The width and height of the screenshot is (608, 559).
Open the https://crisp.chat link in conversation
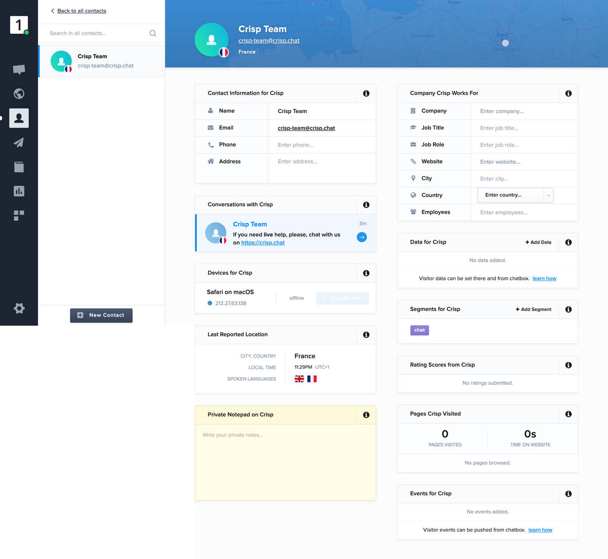click(263, 243)
